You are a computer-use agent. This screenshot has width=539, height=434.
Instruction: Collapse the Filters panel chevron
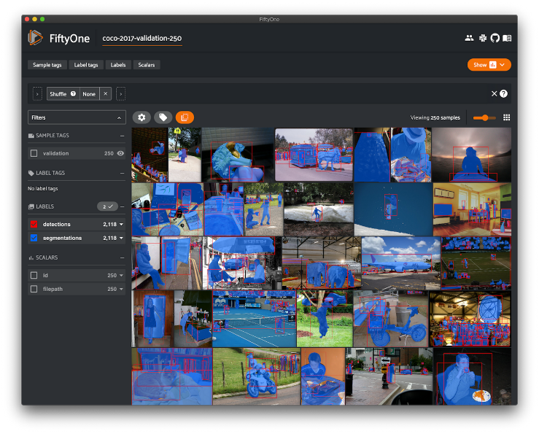click(119, 117)
